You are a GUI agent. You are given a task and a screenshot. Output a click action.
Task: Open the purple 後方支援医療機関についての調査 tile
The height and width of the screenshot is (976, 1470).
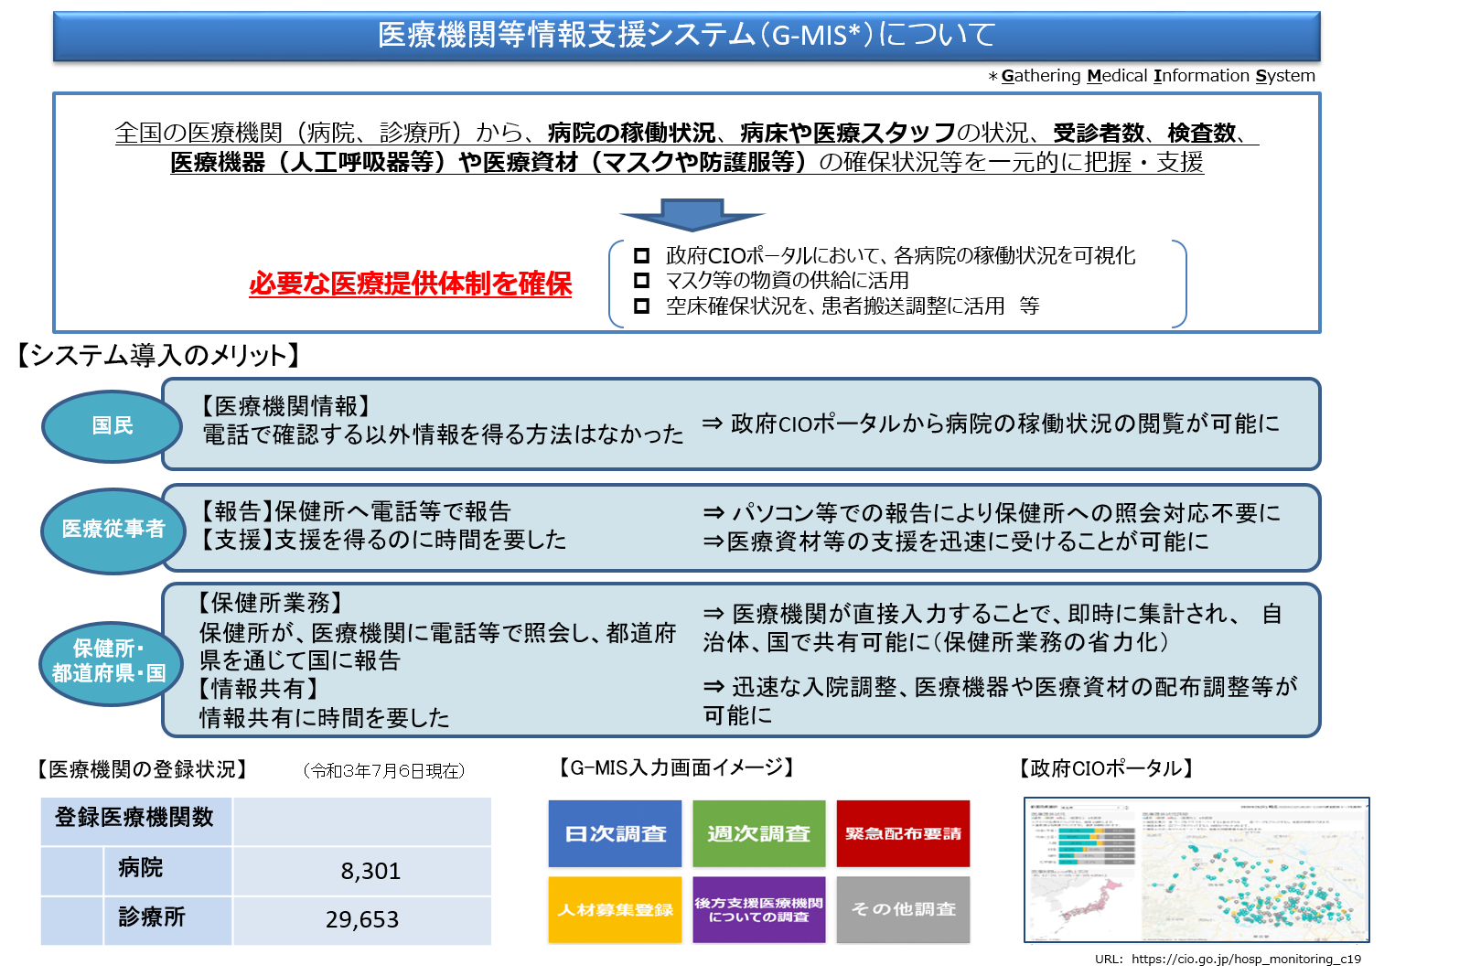coord(758,909)
